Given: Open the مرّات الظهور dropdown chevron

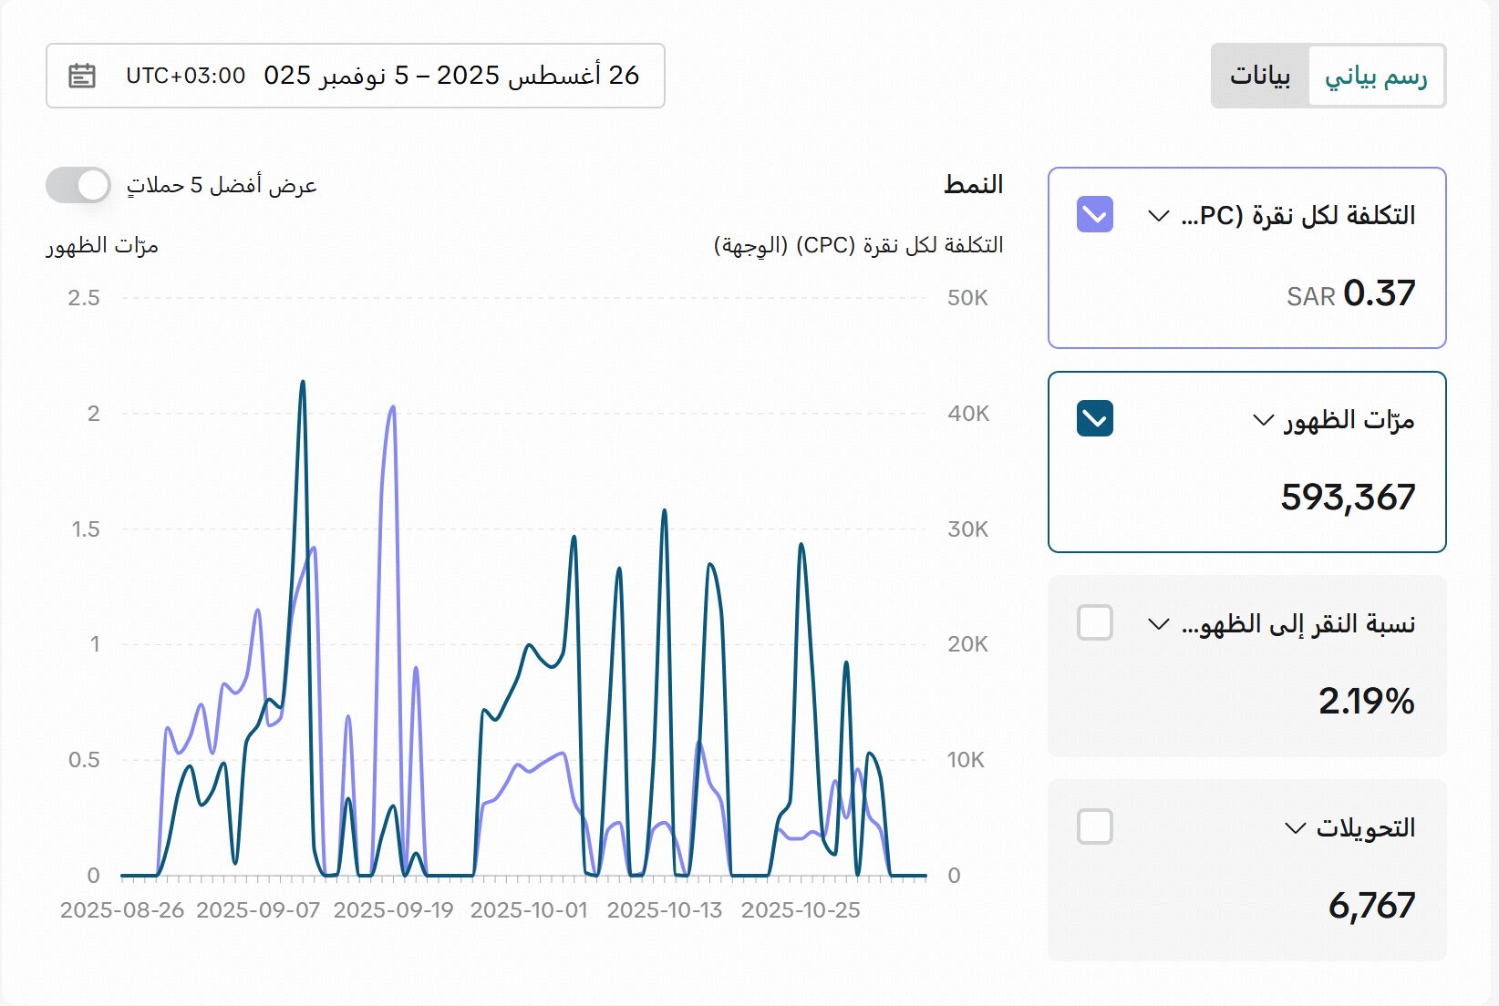Looking at the screenshot, I should click(x=1263, y=420).
